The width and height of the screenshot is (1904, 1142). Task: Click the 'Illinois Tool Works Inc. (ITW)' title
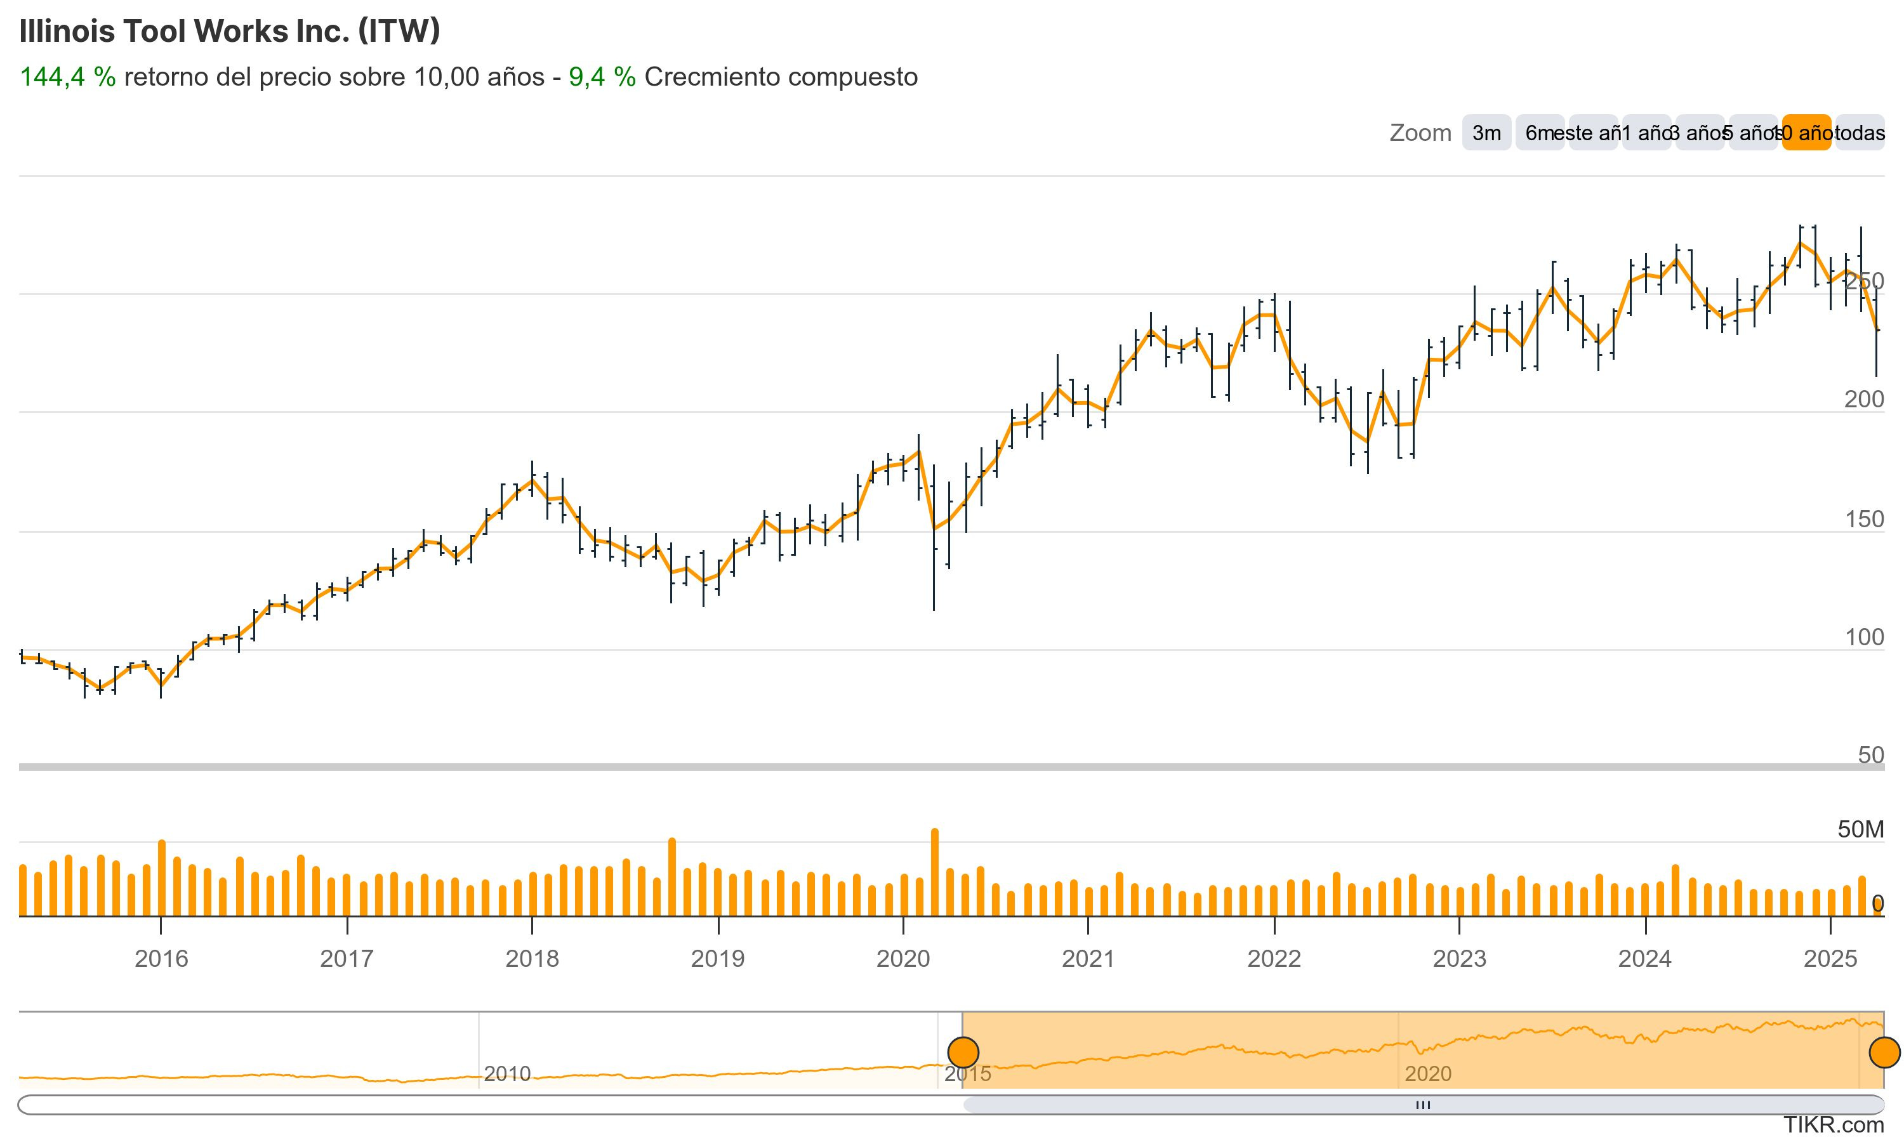point(229,31)
